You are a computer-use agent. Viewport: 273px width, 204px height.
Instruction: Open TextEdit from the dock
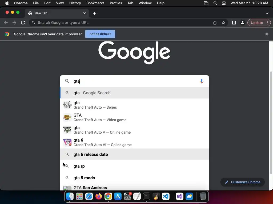137,196
